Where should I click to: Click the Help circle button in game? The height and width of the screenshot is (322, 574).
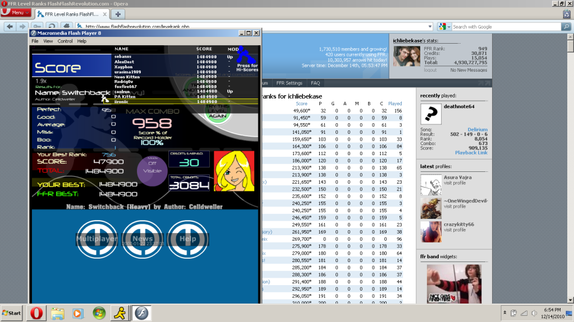pos(188,239)
